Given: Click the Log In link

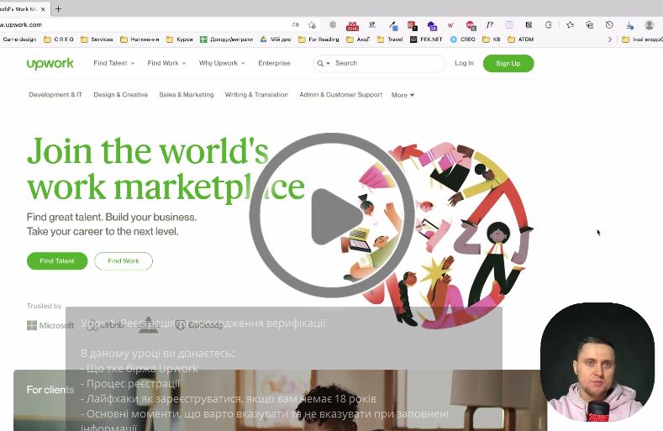Looking at the screenshot, I should tap(465, 63).
